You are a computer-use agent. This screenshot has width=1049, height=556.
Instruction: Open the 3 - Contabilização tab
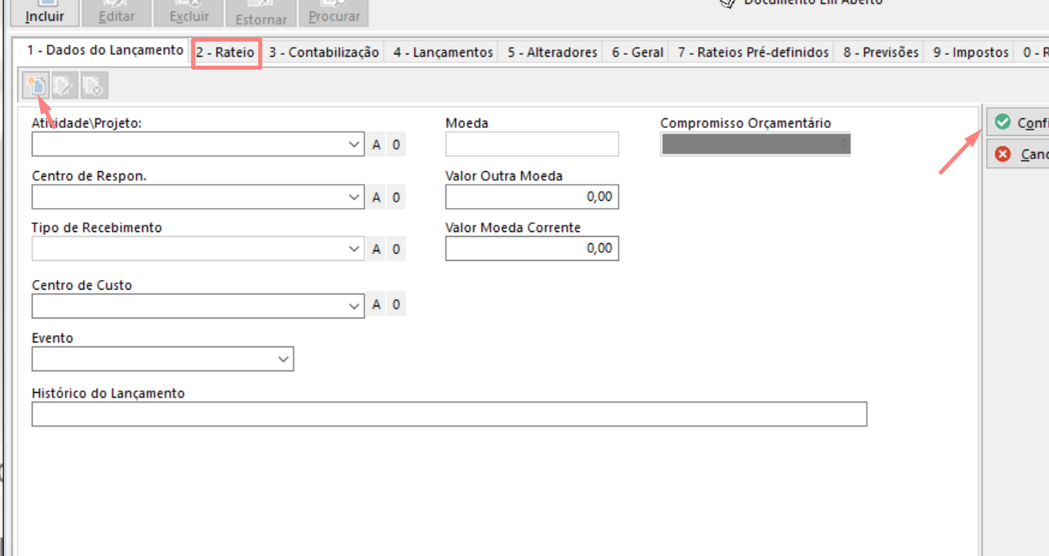(x=324, y=52)
